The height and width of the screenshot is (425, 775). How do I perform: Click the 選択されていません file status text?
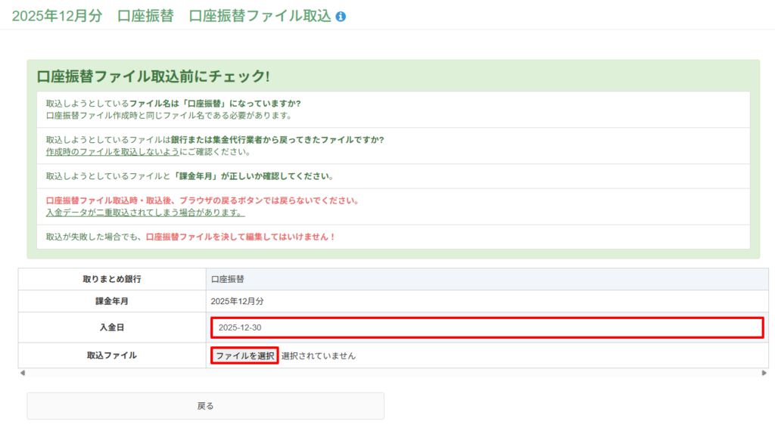[318, 355]
